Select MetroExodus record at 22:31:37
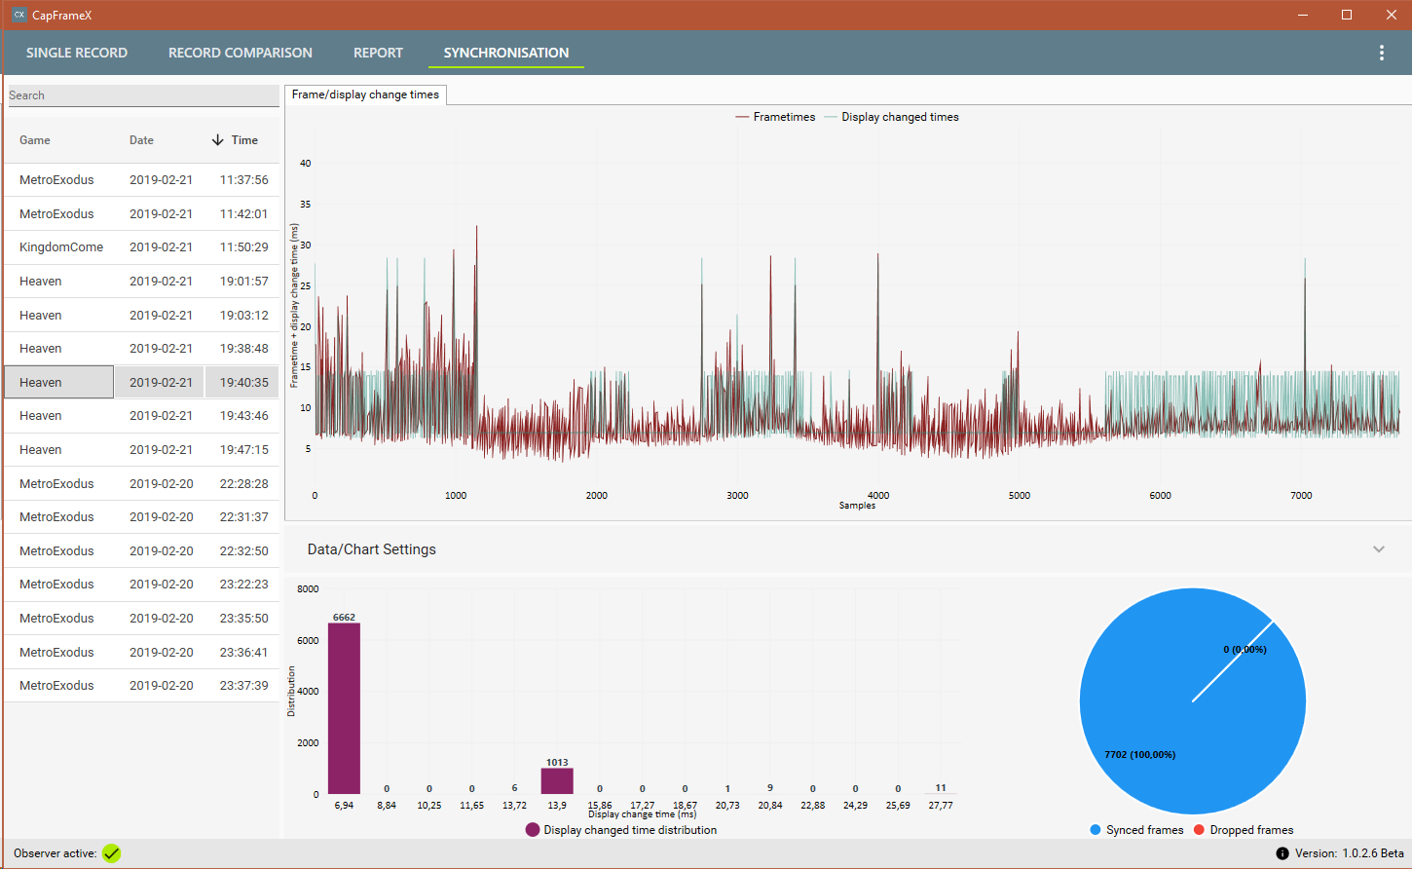The width and height of the screenshot is (1412, 869). click(142, 517)
